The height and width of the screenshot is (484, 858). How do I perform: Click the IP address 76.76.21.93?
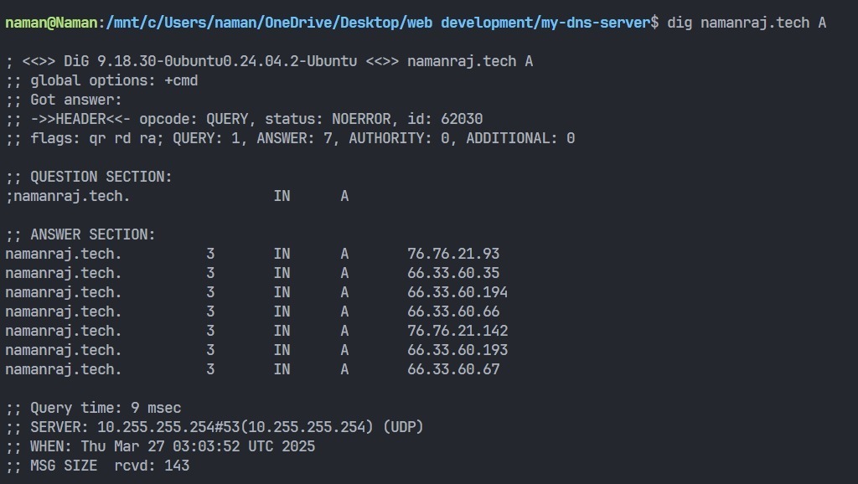(453, 254)
